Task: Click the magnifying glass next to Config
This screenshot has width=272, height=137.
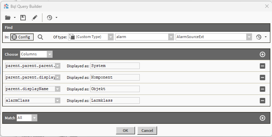Action: 40,37
